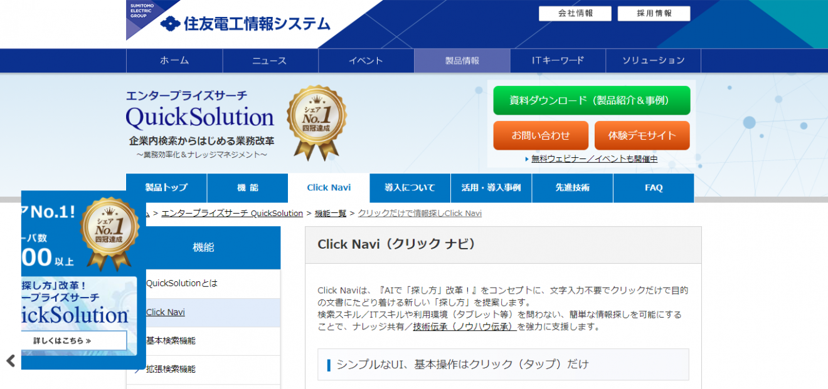Screen dimensions: 828x389
Task: Click the No.1 share gold medal badge
Action: [x=316, y=123]
